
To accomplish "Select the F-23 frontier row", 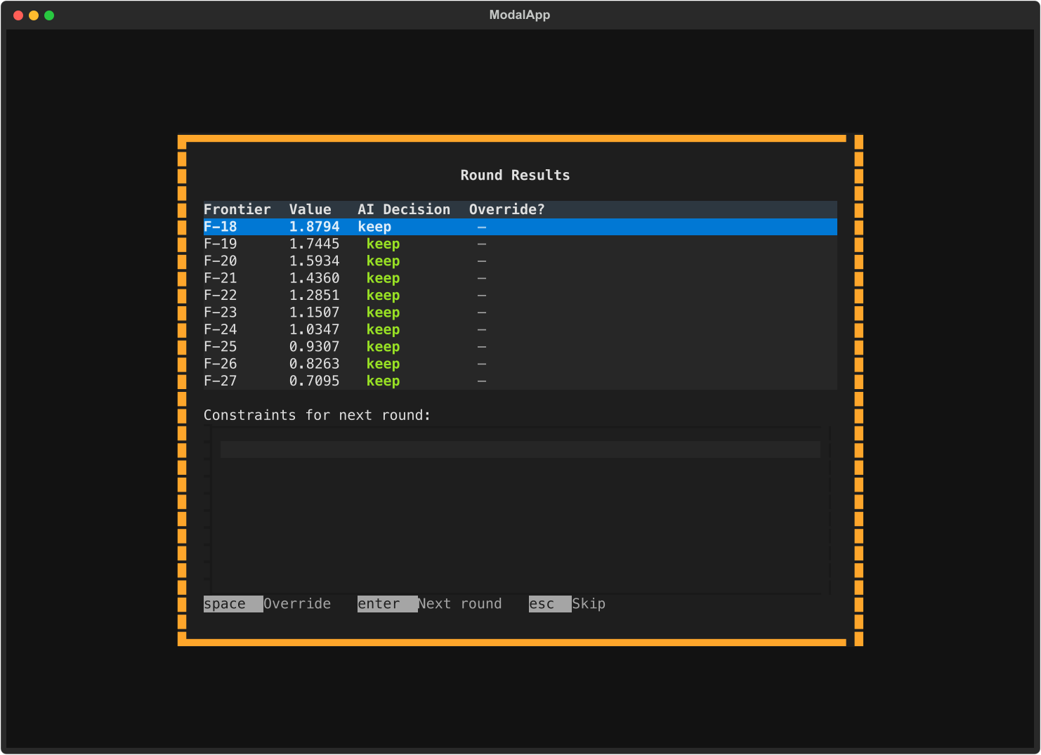I will (x=520, y=313).
